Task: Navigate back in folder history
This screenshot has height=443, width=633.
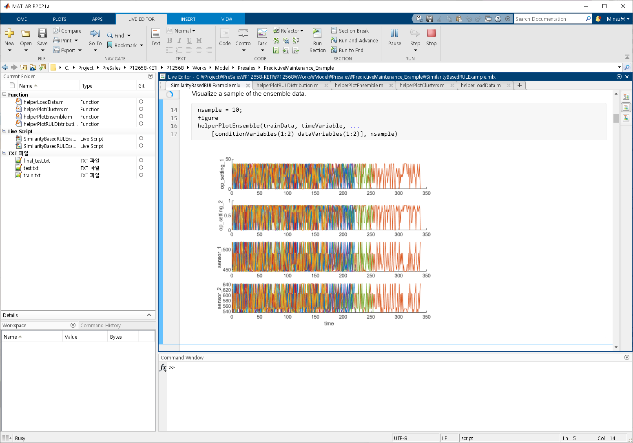Action: tap(5, 67)
